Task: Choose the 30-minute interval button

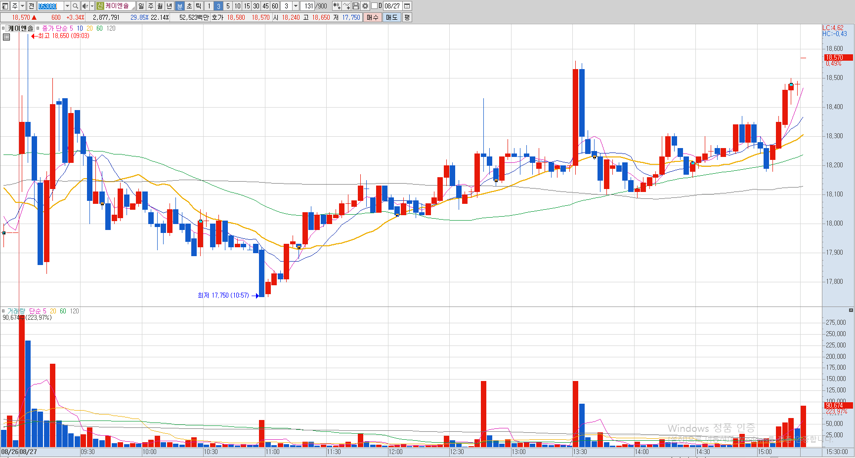Action: point(256,6)
